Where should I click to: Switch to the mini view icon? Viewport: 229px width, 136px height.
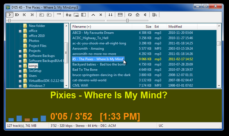(x=76, y=15)
